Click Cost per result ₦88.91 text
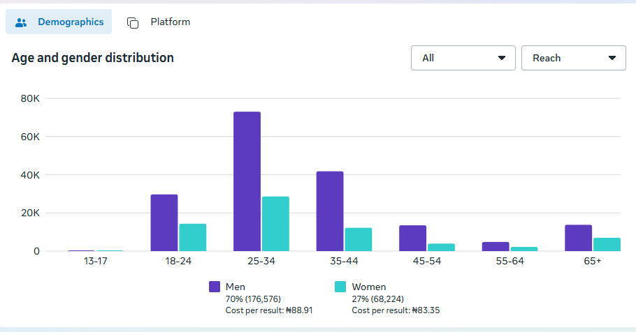The image size is (636, 332). [x=269, y=310]
